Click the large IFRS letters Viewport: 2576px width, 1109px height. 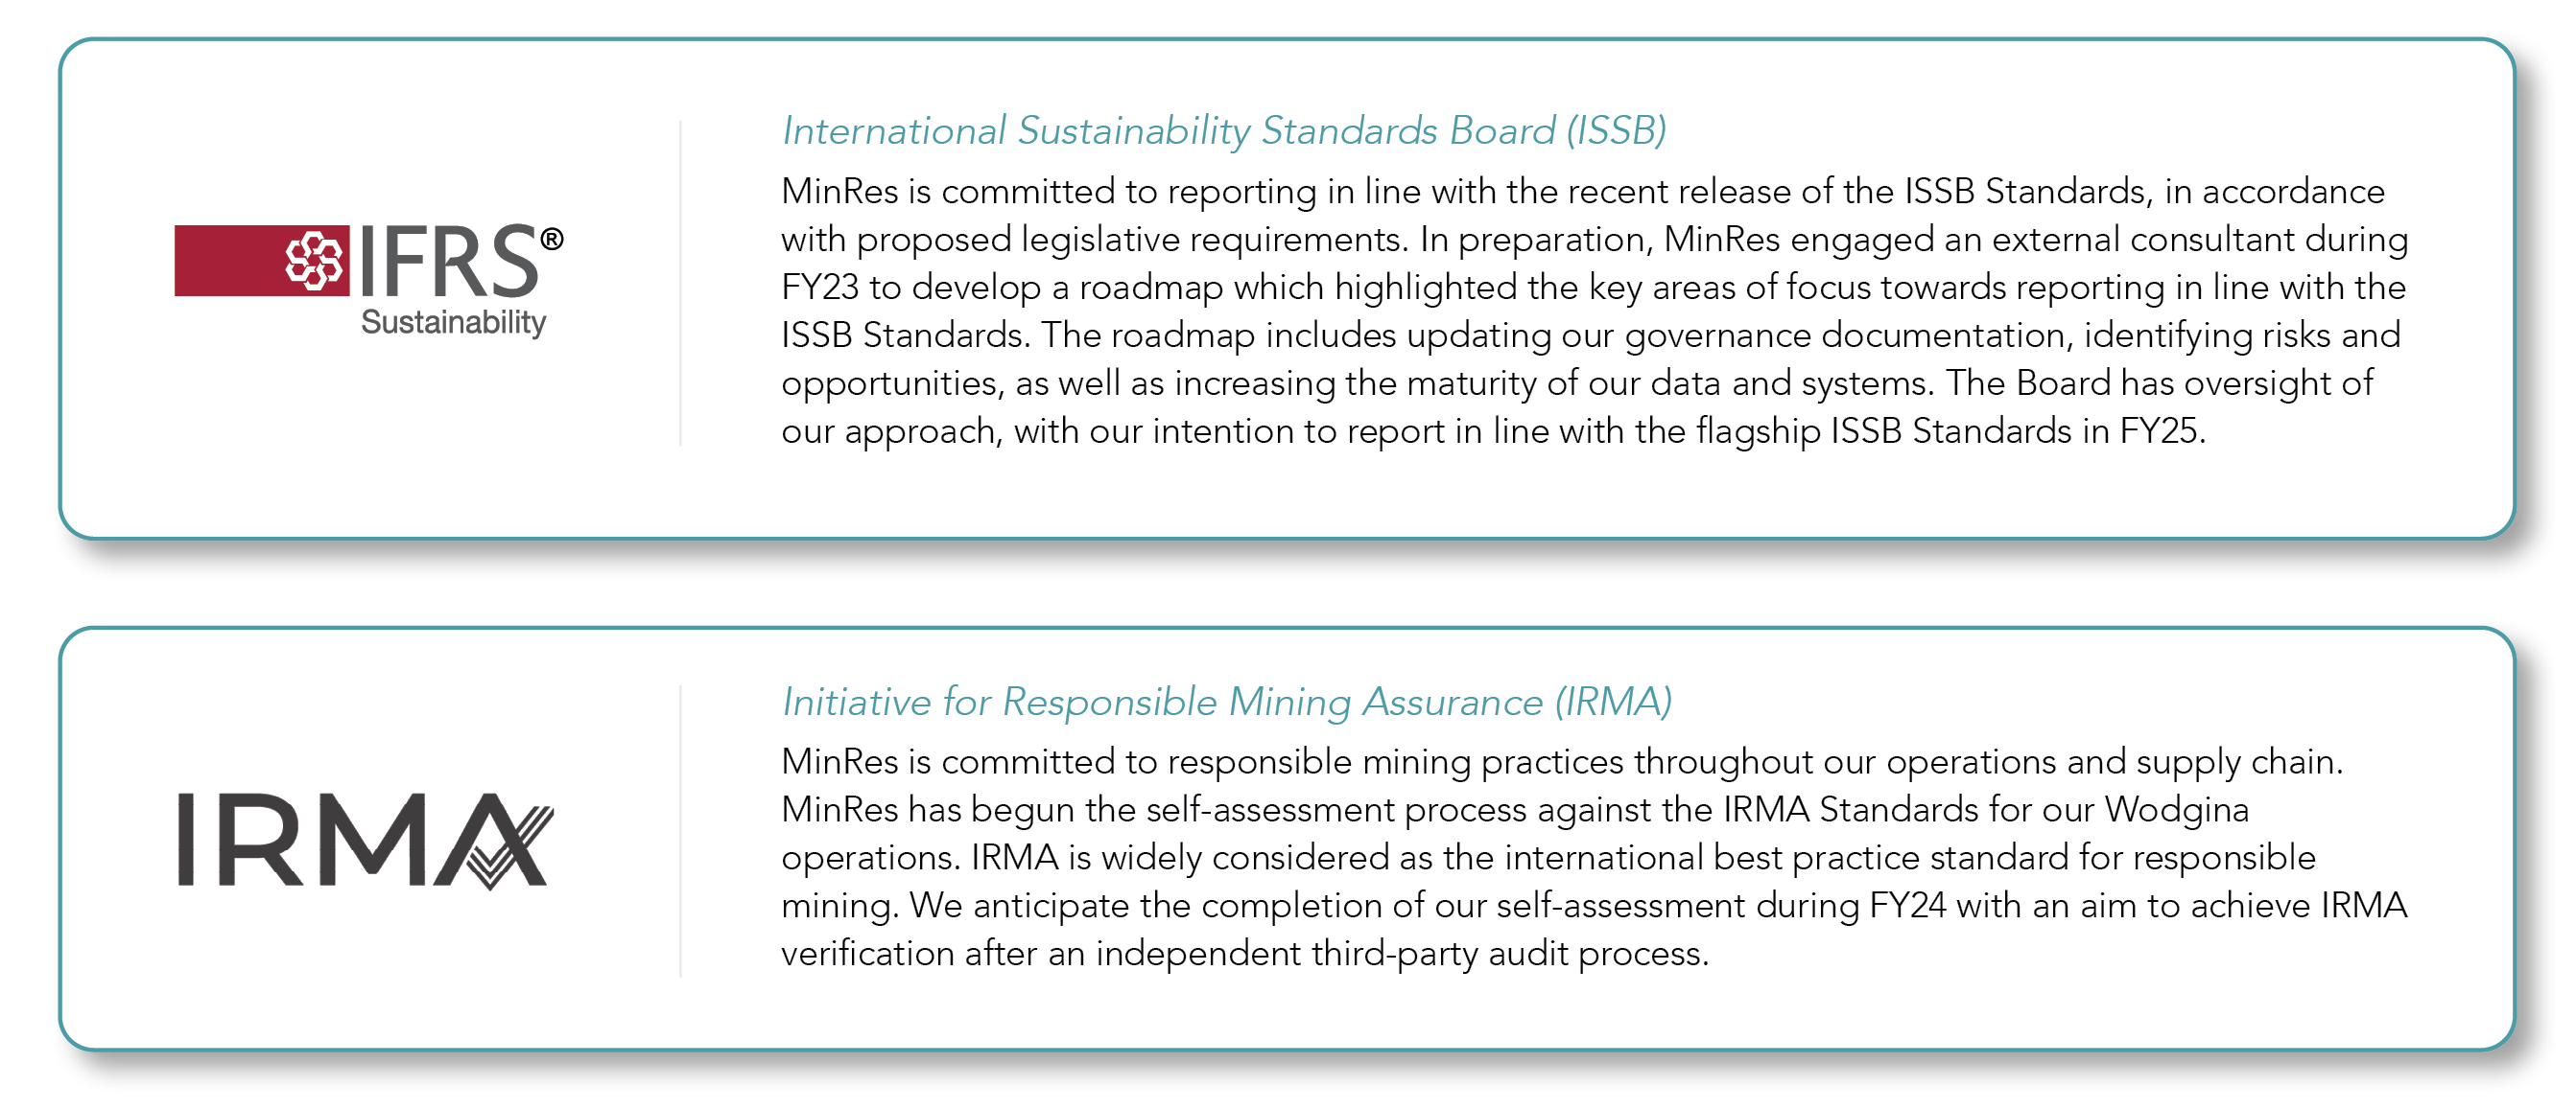pyautogui.click(x=449, y=261)
